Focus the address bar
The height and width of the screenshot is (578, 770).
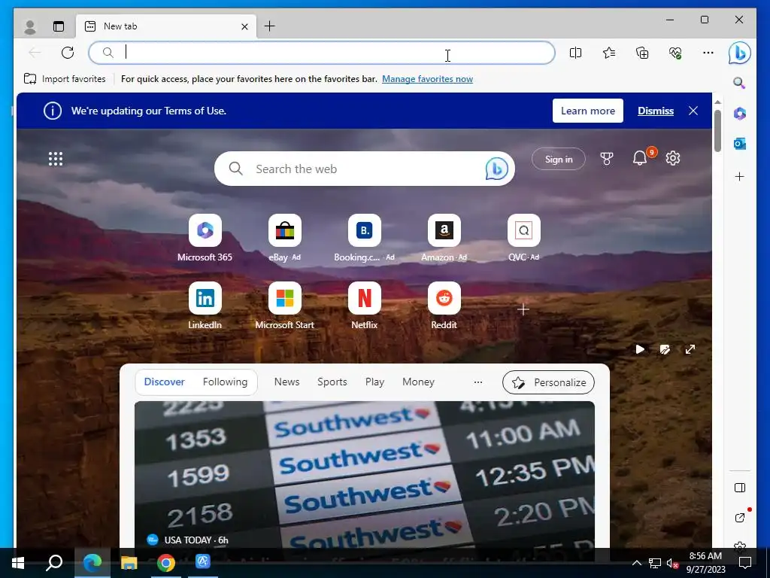pos(322,53)
